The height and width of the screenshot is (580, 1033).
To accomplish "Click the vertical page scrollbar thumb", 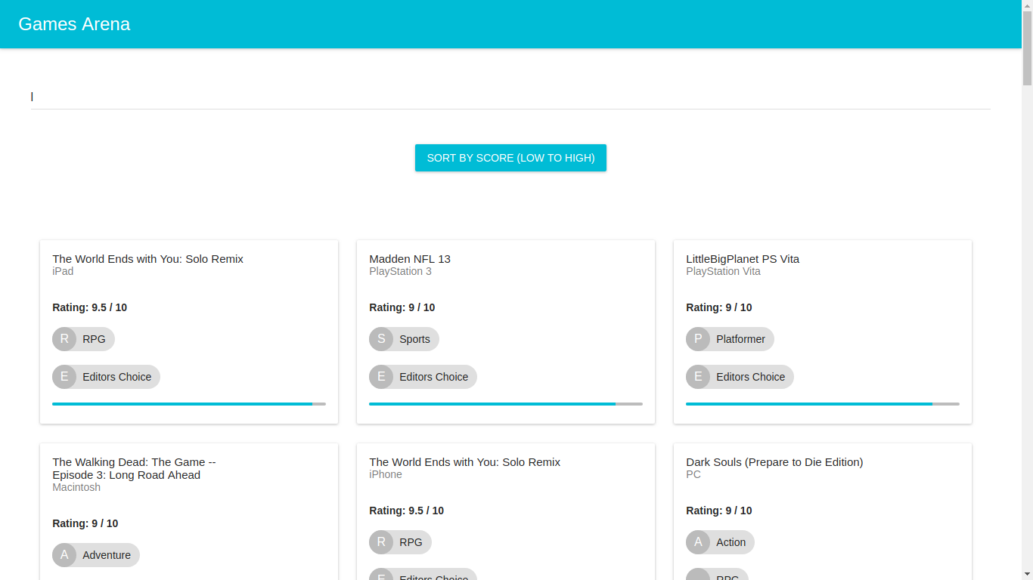I will click(x=1027, y=48).
